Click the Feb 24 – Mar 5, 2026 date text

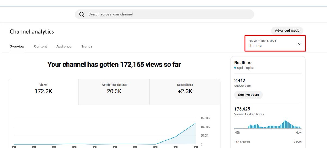click(x=262, y=41)
